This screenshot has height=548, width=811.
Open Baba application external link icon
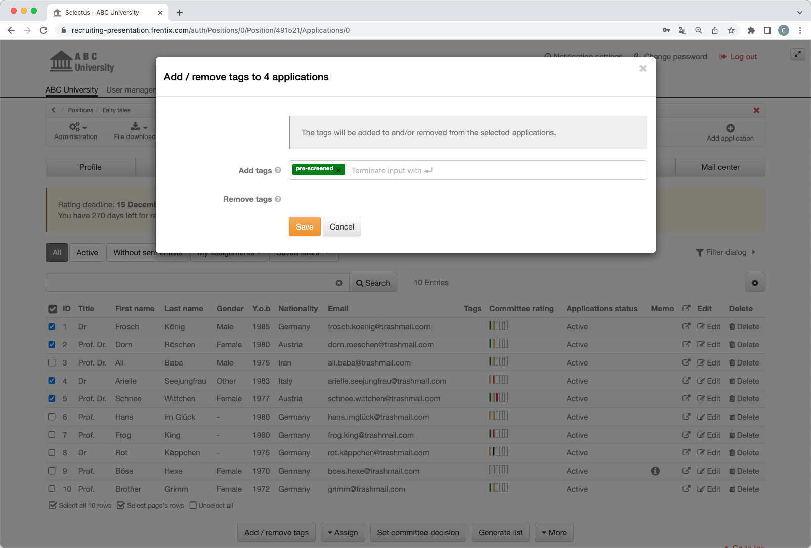coord(686,362)
